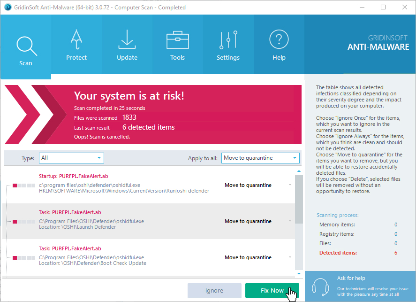Open the Apply to all dropdown
This screenshot has width=416, height=302.
pyautogui.click(x=260, y=158)
